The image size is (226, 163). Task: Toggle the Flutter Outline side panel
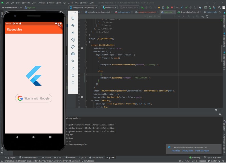click(224, 40)
